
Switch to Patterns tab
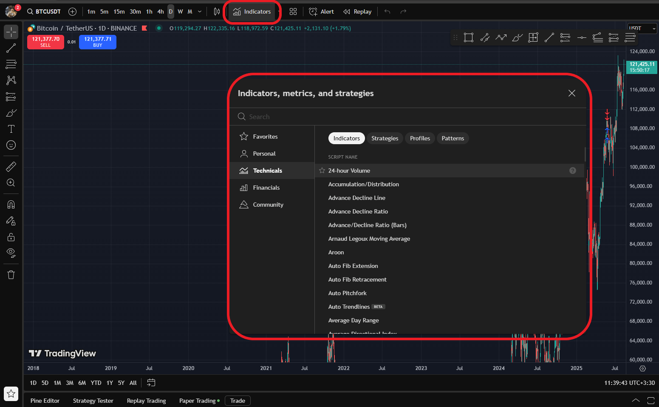click(453, 138)
